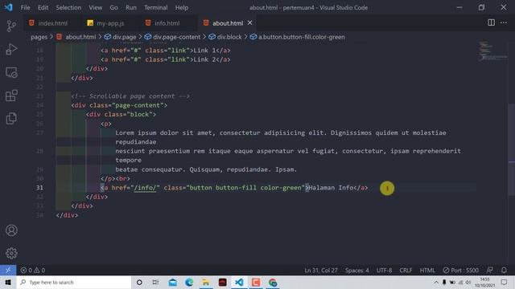Open Windows Start menu

8,282
